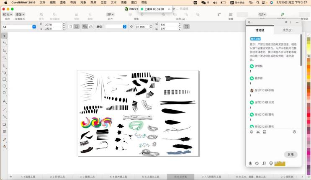The image size is (311, 180).
Task: Click the emoji icon in chat panel
Action: tap(252, 132)
